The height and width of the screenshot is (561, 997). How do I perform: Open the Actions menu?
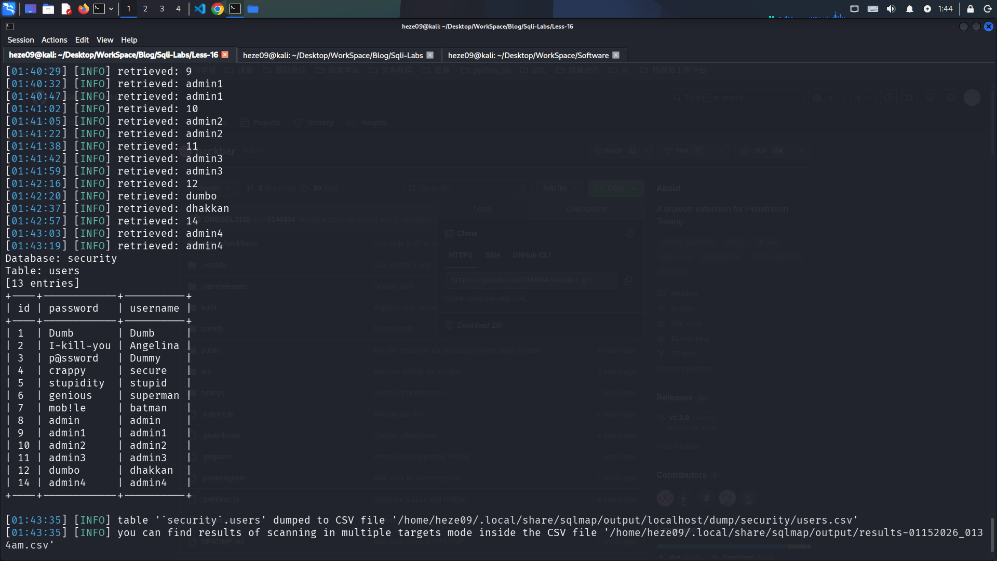pyautogui.click(x=54, y=40)
